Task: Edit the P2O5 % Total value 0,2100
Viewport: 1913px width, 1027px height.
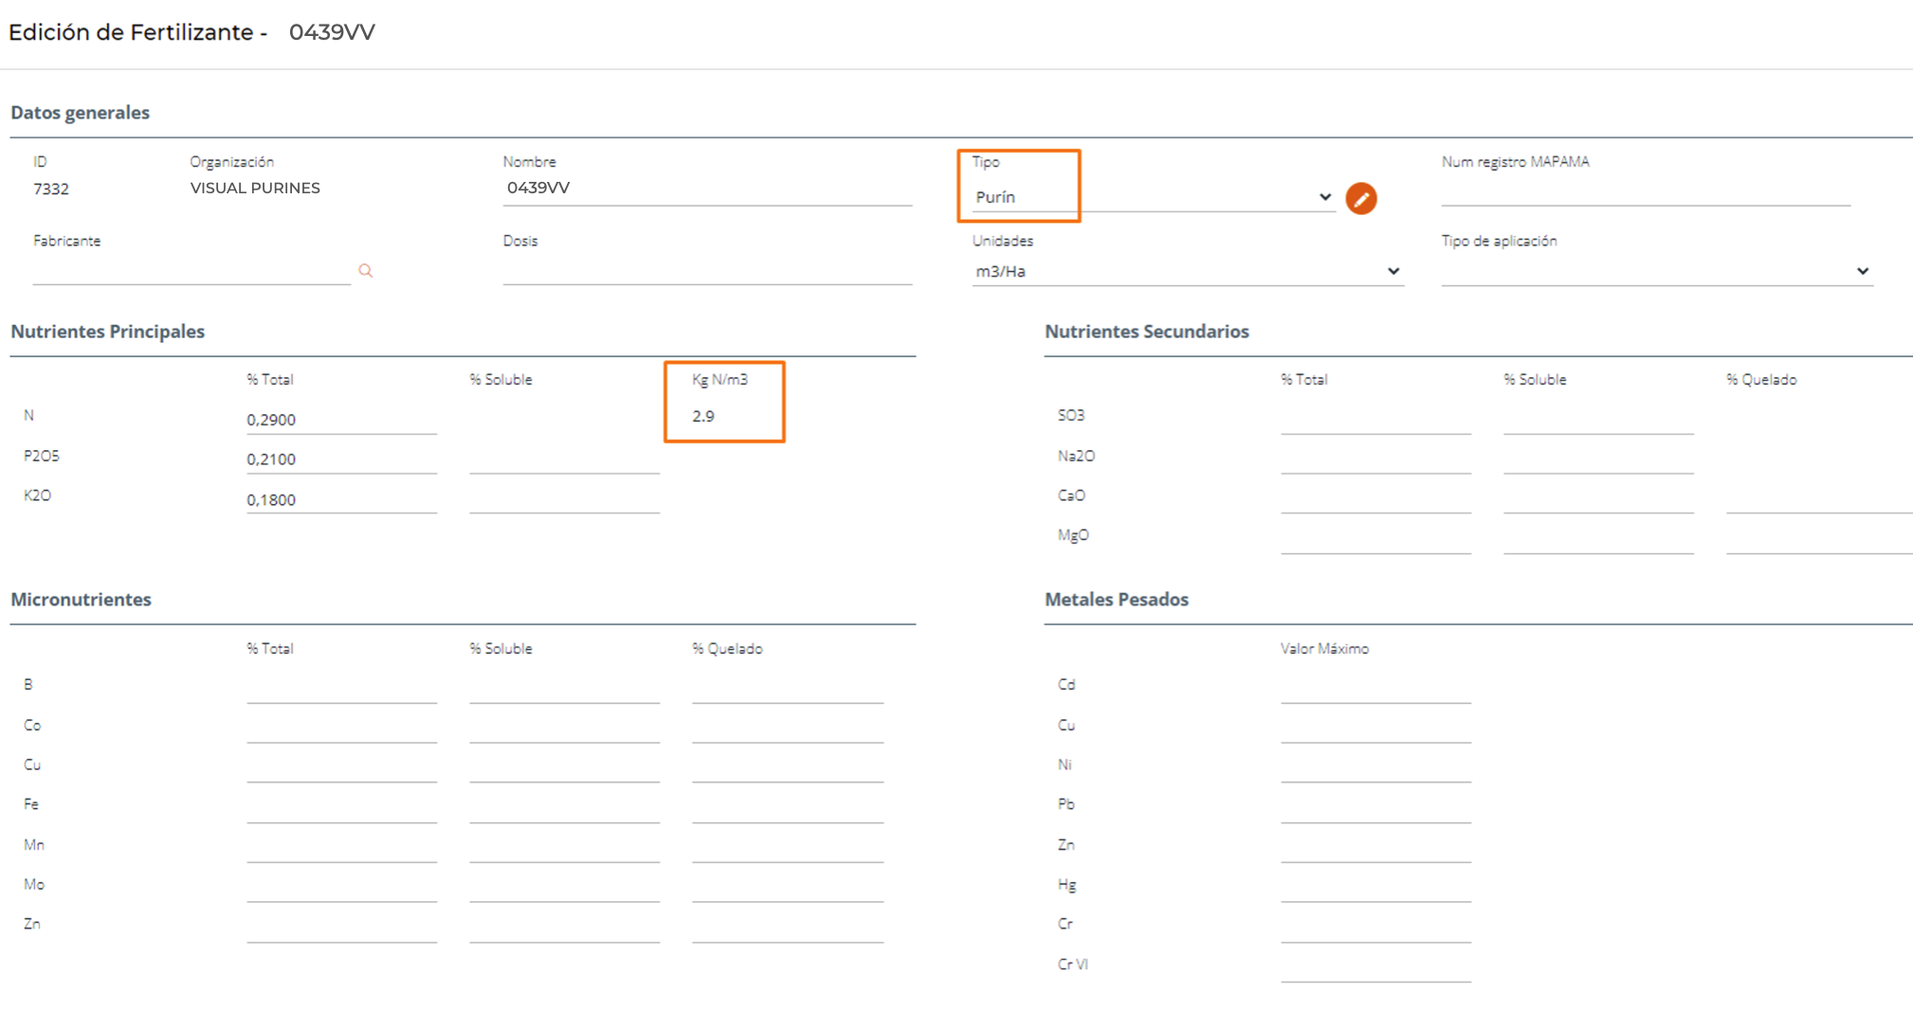Action: tap(340, 459)
